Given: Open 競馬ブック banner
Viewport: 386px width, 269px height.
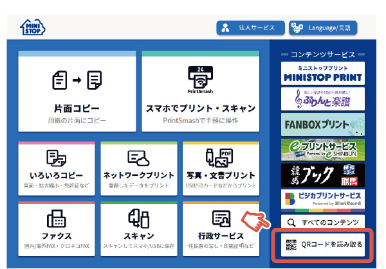Looking at the screenshot, I should 323,175.
